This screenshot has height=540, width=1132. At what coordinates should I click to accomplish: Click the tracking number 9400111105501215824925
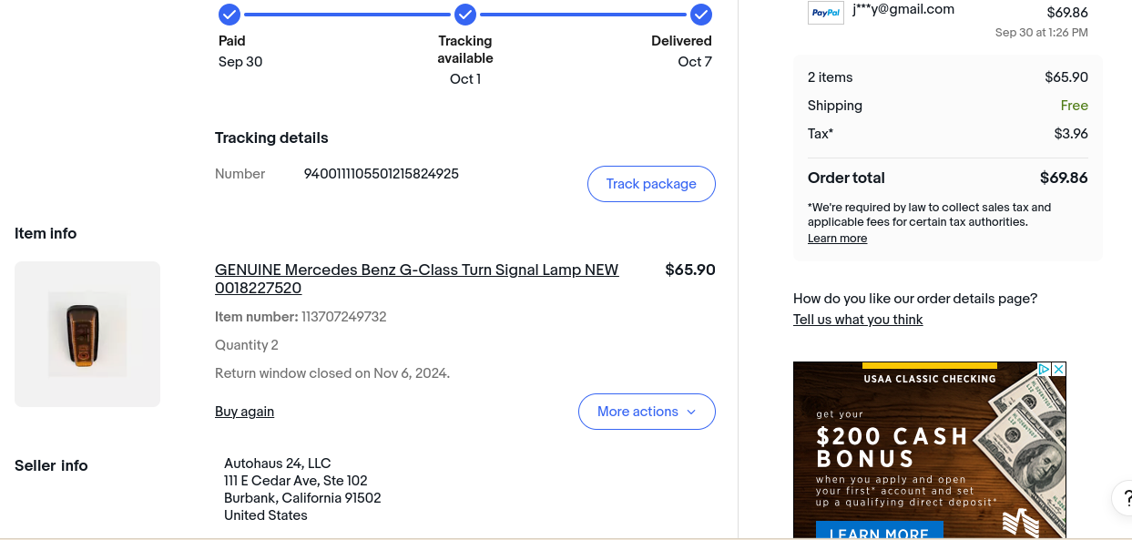[x=381, y=174]
